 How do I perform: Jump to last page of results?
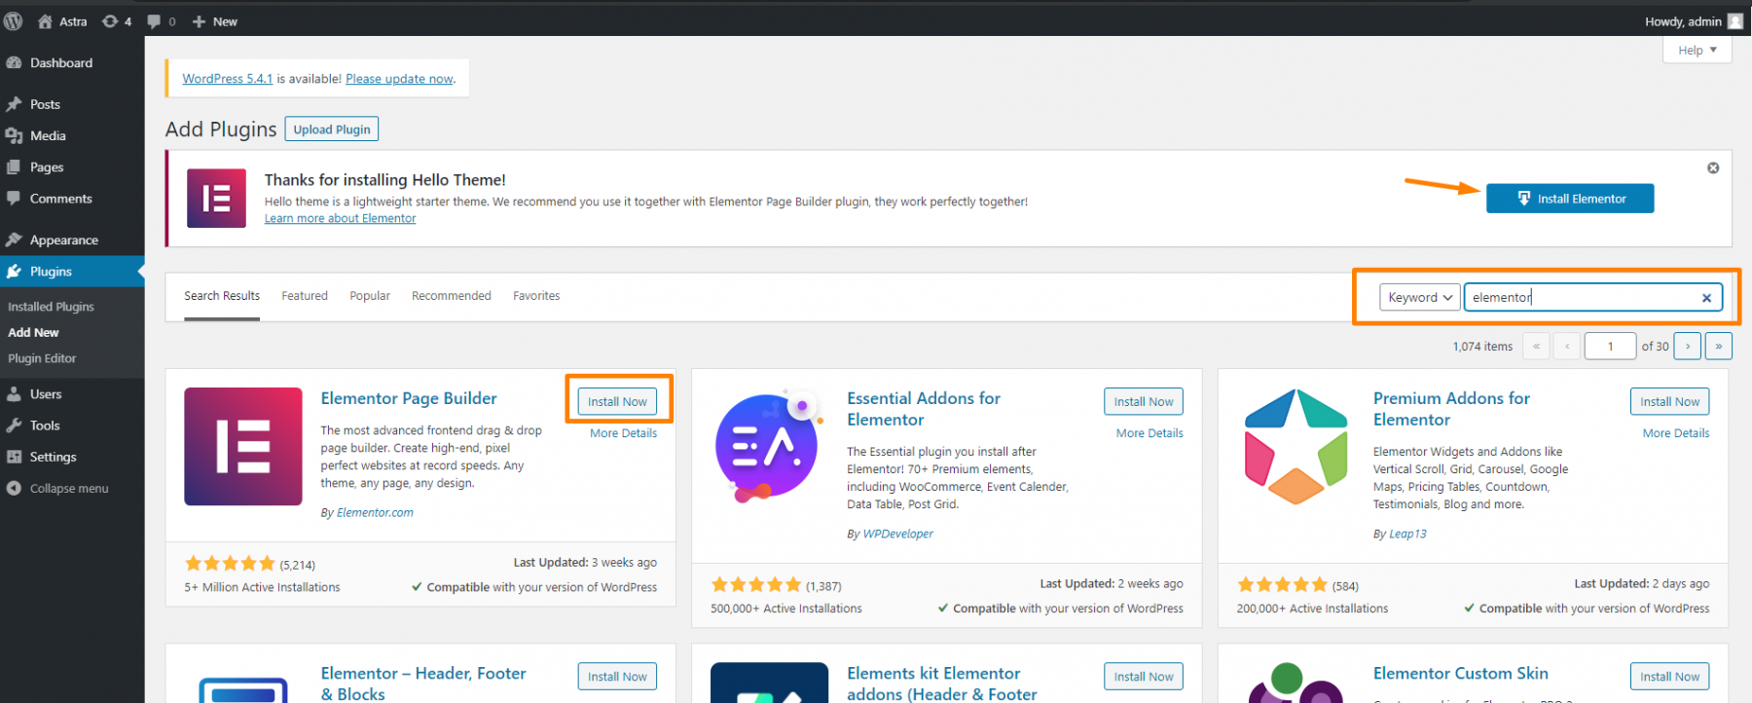[x=1719, y=346]
